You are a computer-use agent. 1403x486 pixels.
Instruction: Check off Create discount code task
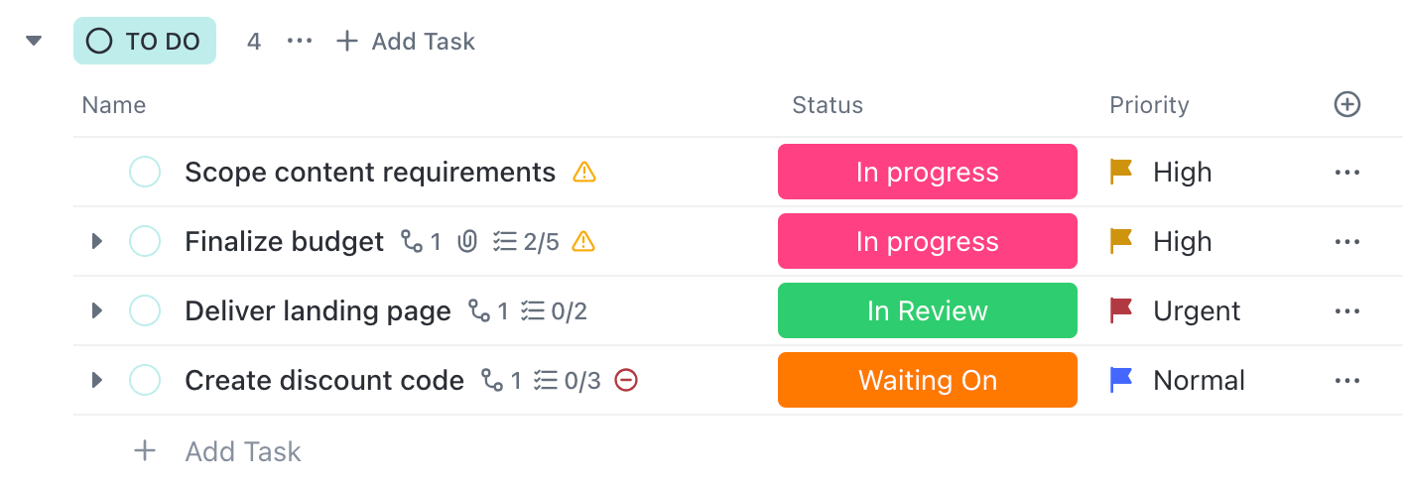point(145,380)
